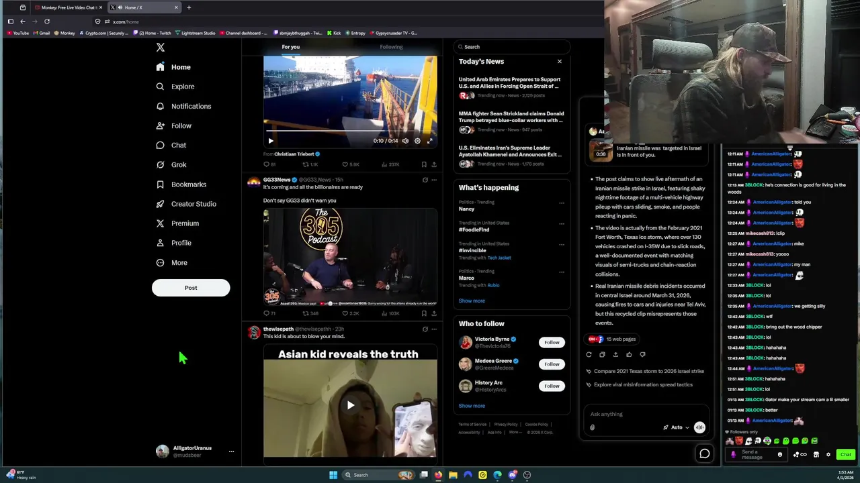Open Lightstream Studio bookmark
The height and width of the screenshot is (483, 860).
click(x=196, y=33)
